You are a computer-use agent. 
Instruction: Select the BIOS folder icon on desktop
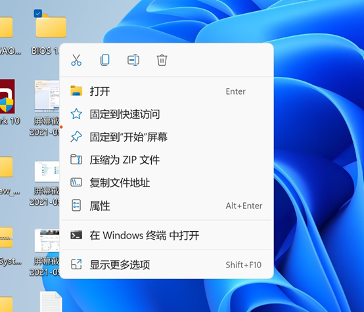click(x=51, y=26)
